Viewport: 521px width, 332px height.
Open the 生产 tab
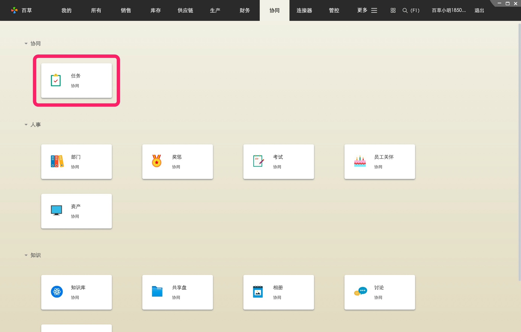pyautogui.click(x=215, y=10)
